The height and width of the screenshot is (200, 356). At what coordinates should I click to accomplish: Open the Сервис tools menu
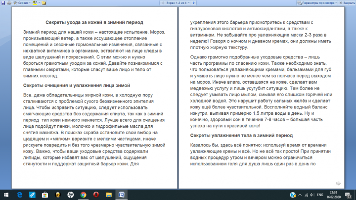[x=22, y=3]
